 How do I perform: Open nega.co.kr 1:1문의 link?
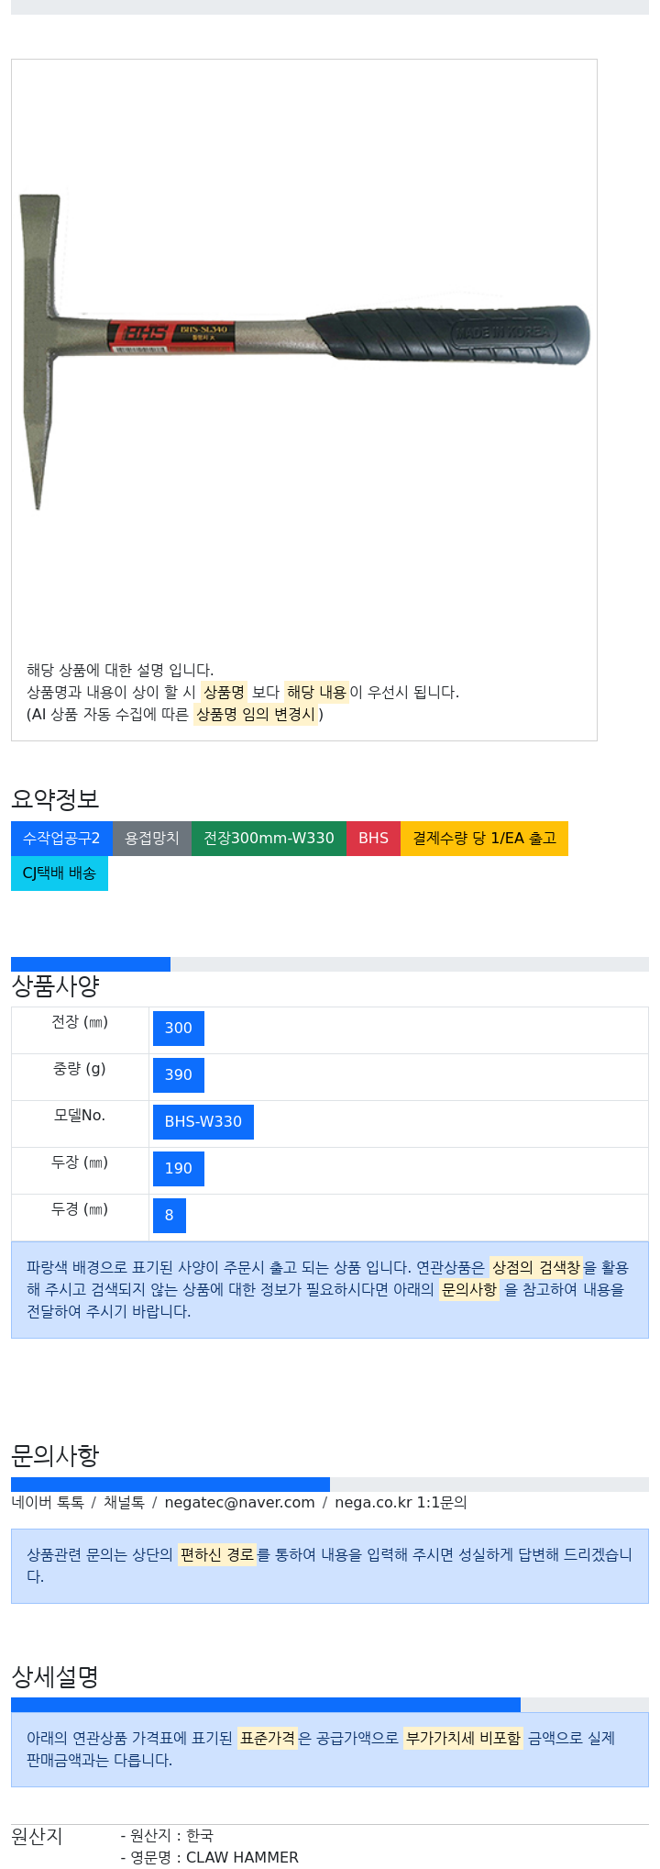401,1503
